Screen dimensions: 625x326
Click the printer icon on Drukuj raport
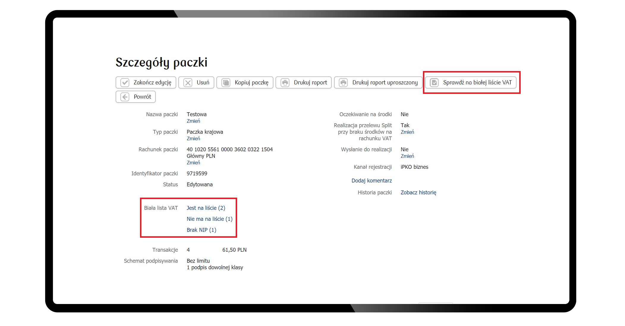(285, 83)
